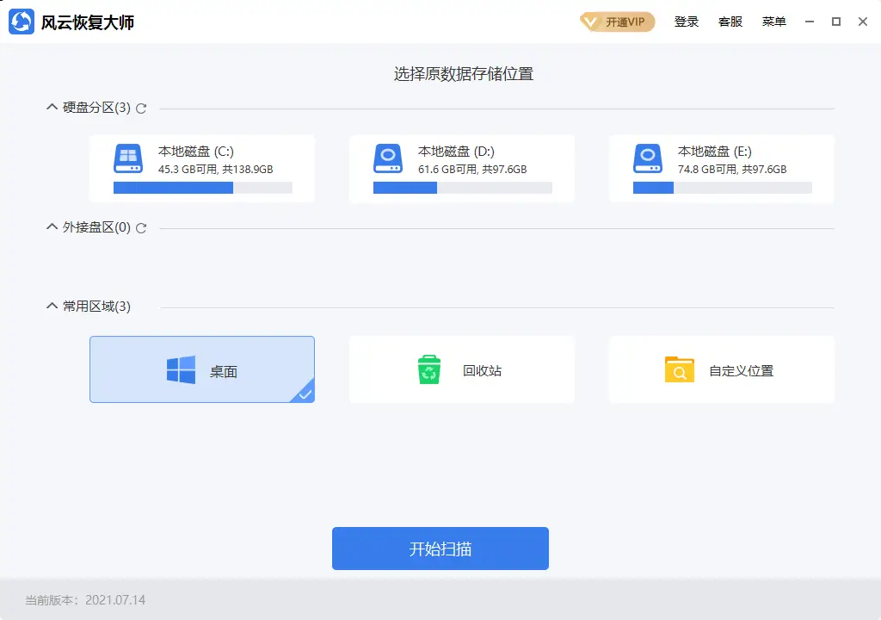Screen dimensions: 881x620
Task: Click the 自定义位置 folder icon
Action: click(x=680, y=369)
